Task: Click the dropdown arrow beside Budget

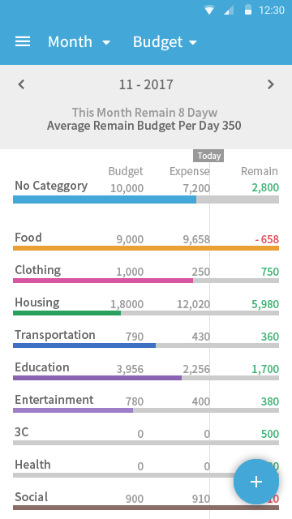Action: click(x=193, y=42)
